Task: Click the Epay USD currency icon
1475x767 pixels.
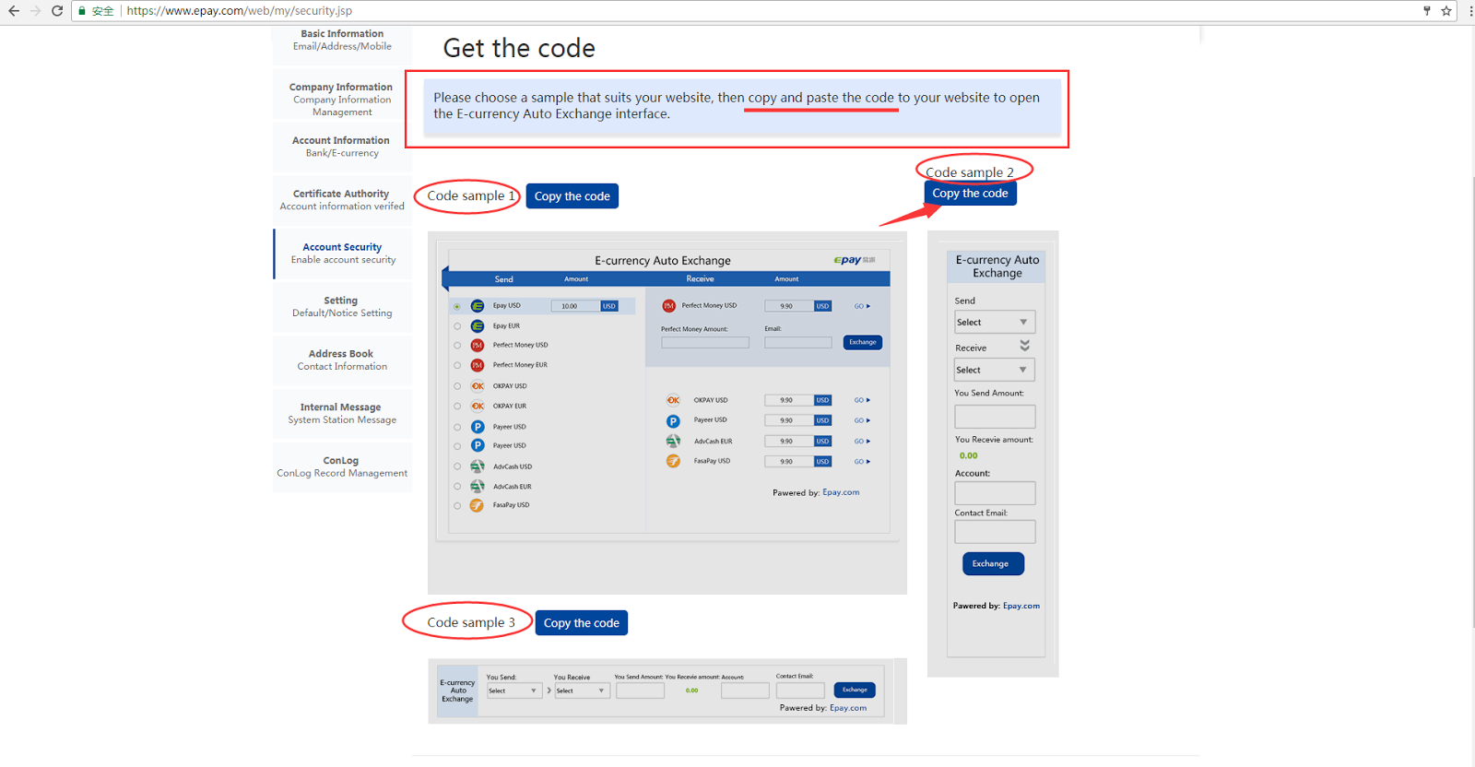Action: (x=478, y=306)
